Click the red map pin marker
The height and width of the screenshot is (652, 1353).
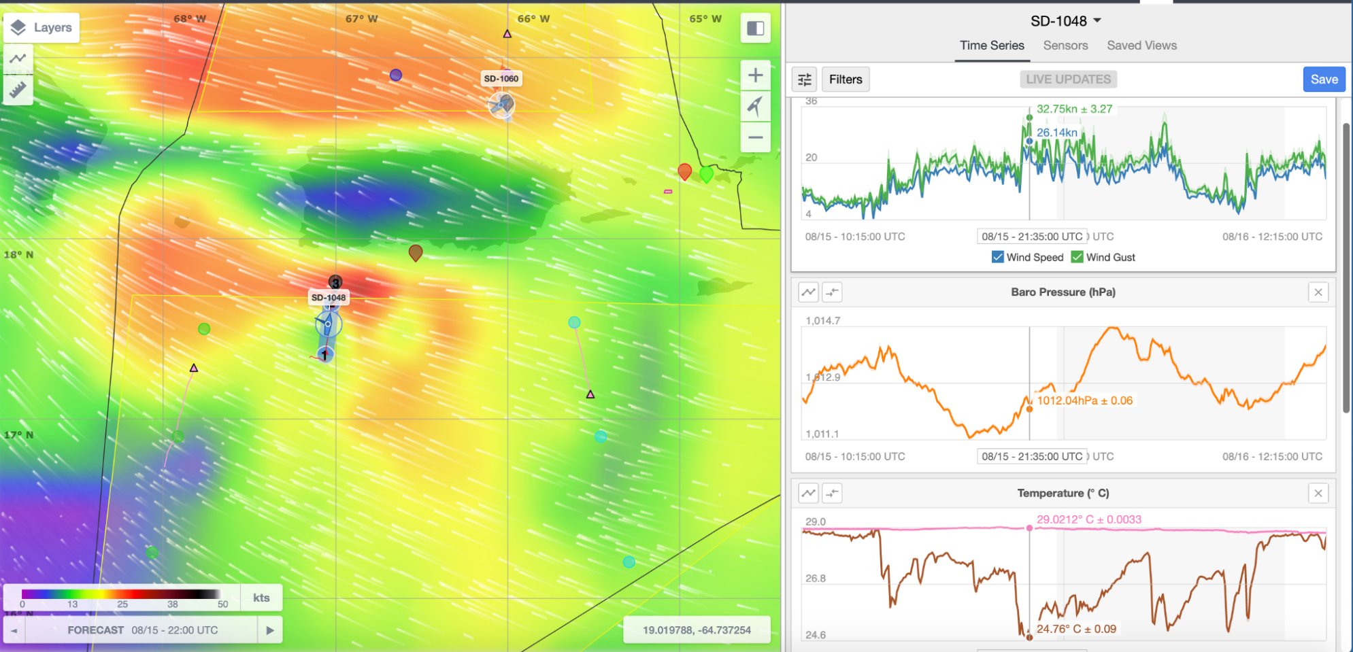[685, 171]
